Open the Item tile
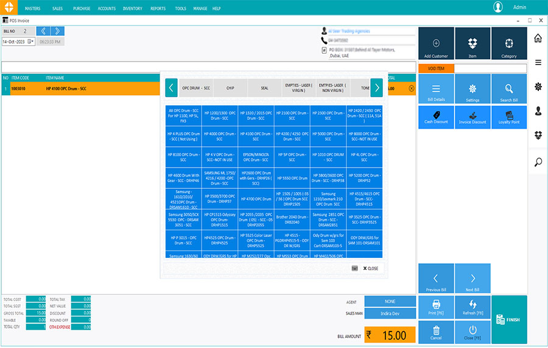The width and height of the screenshot is (548, 348). click(472, 43)
